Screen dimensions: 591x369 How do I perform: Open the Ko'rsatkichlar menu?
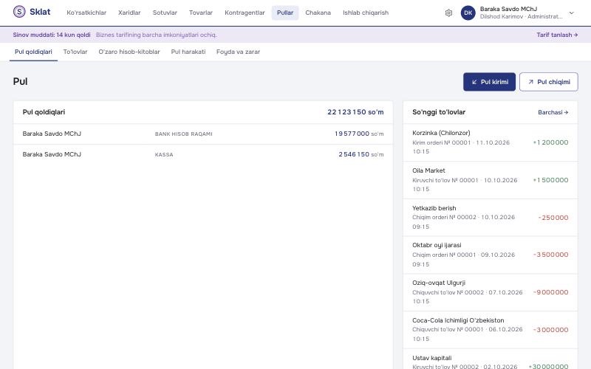(86, 13)
